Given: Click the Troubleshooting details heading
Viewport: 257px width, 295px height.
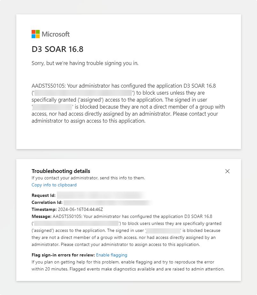Looking at the screenshot, I should pyautogui.click(x=61, y=171).
